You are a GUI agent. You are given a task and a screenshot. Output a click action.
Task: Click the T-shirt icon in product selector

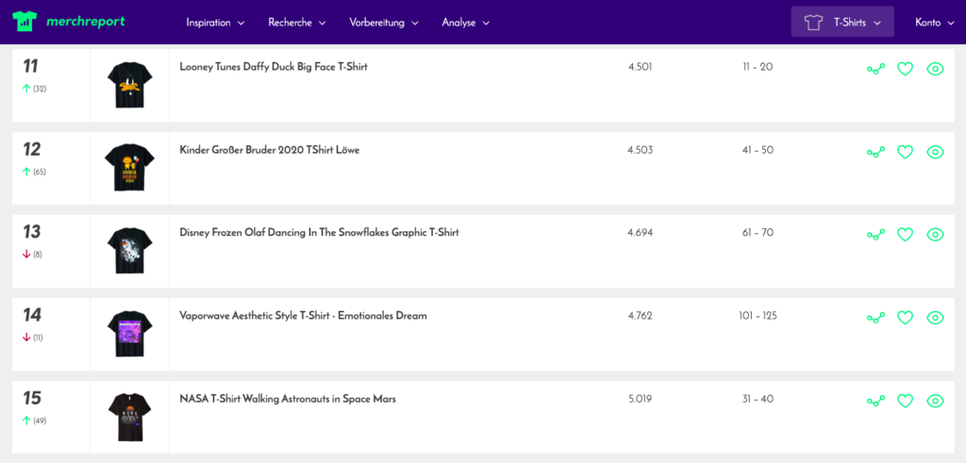[x=814, y=23]
